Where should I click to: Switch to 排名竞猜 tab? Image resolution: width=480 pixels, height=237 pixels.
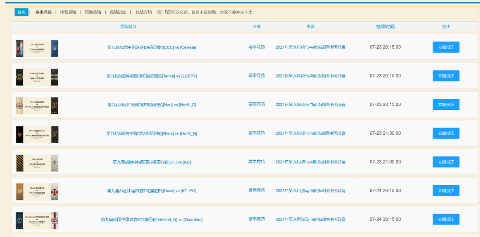[x=68, y=12]
